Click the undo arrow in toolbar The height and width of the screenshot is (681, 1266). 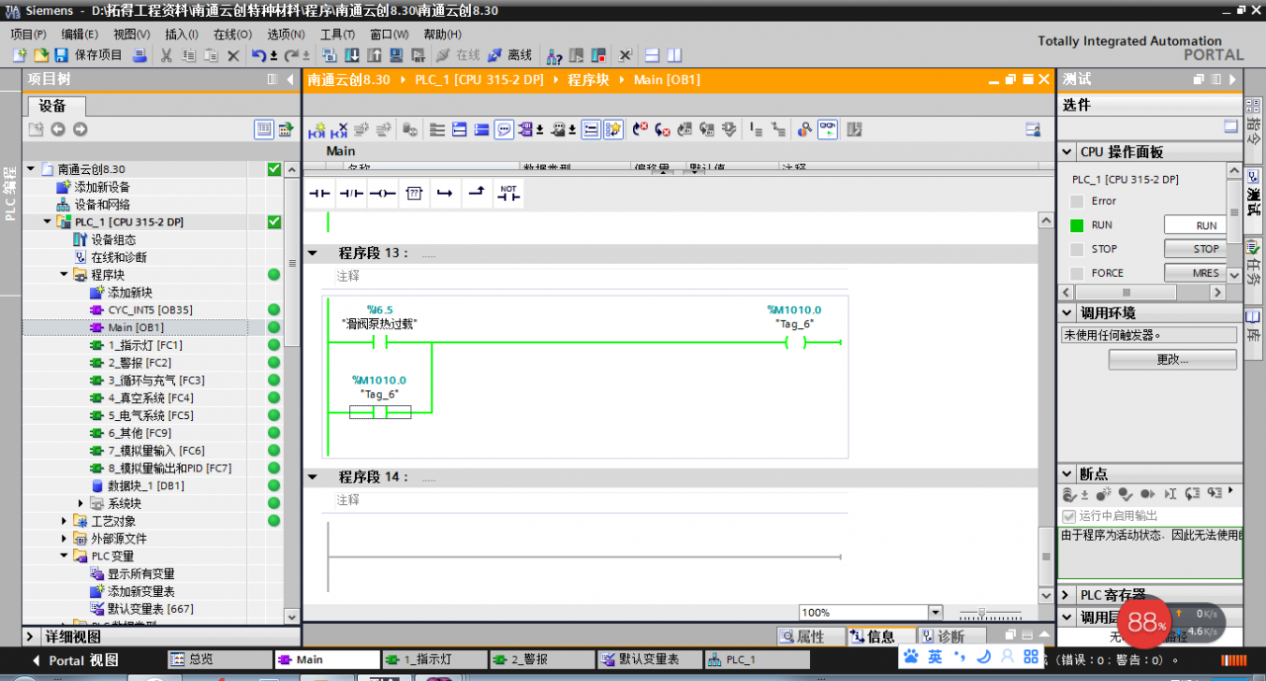(258, 55)
